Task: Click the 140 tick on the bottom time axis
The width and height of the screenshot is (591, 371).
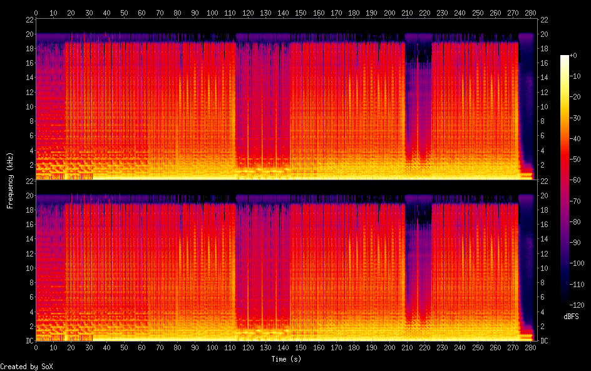Action: pos(284,347)
